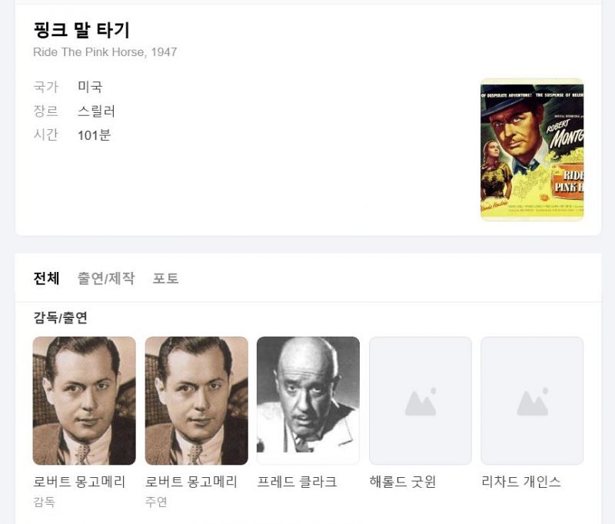This screenshot has height=524, width=615.
Task: Click the 로버트 몽고메리 name above 주연
Action: click(191, 482)
